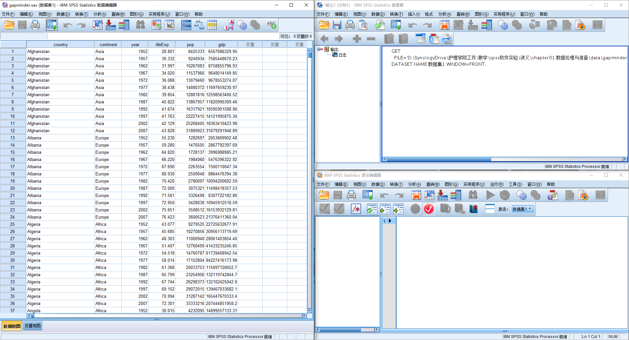Click the Select cases icon
The height and width of the screenshot is (340, 629).
point(212,25)
